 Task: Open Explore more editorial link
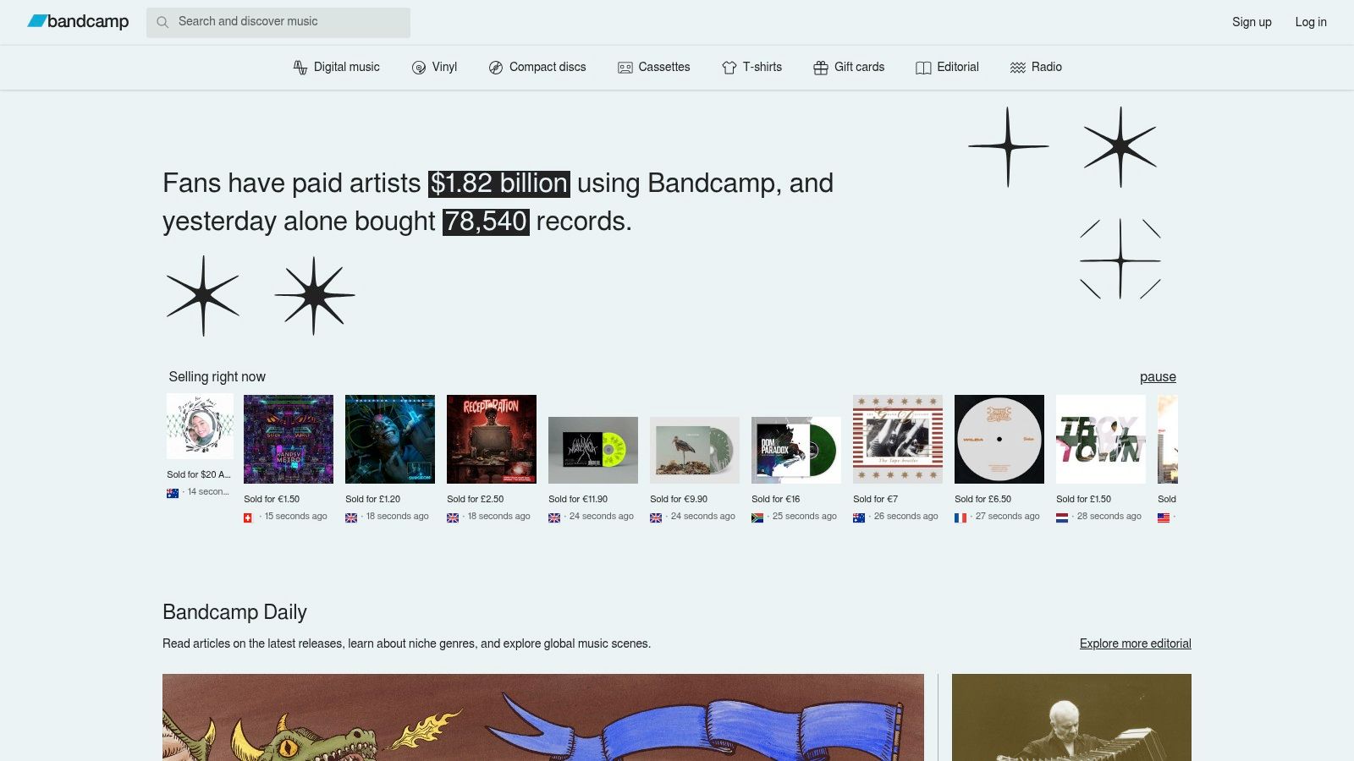coord(1135,643)
